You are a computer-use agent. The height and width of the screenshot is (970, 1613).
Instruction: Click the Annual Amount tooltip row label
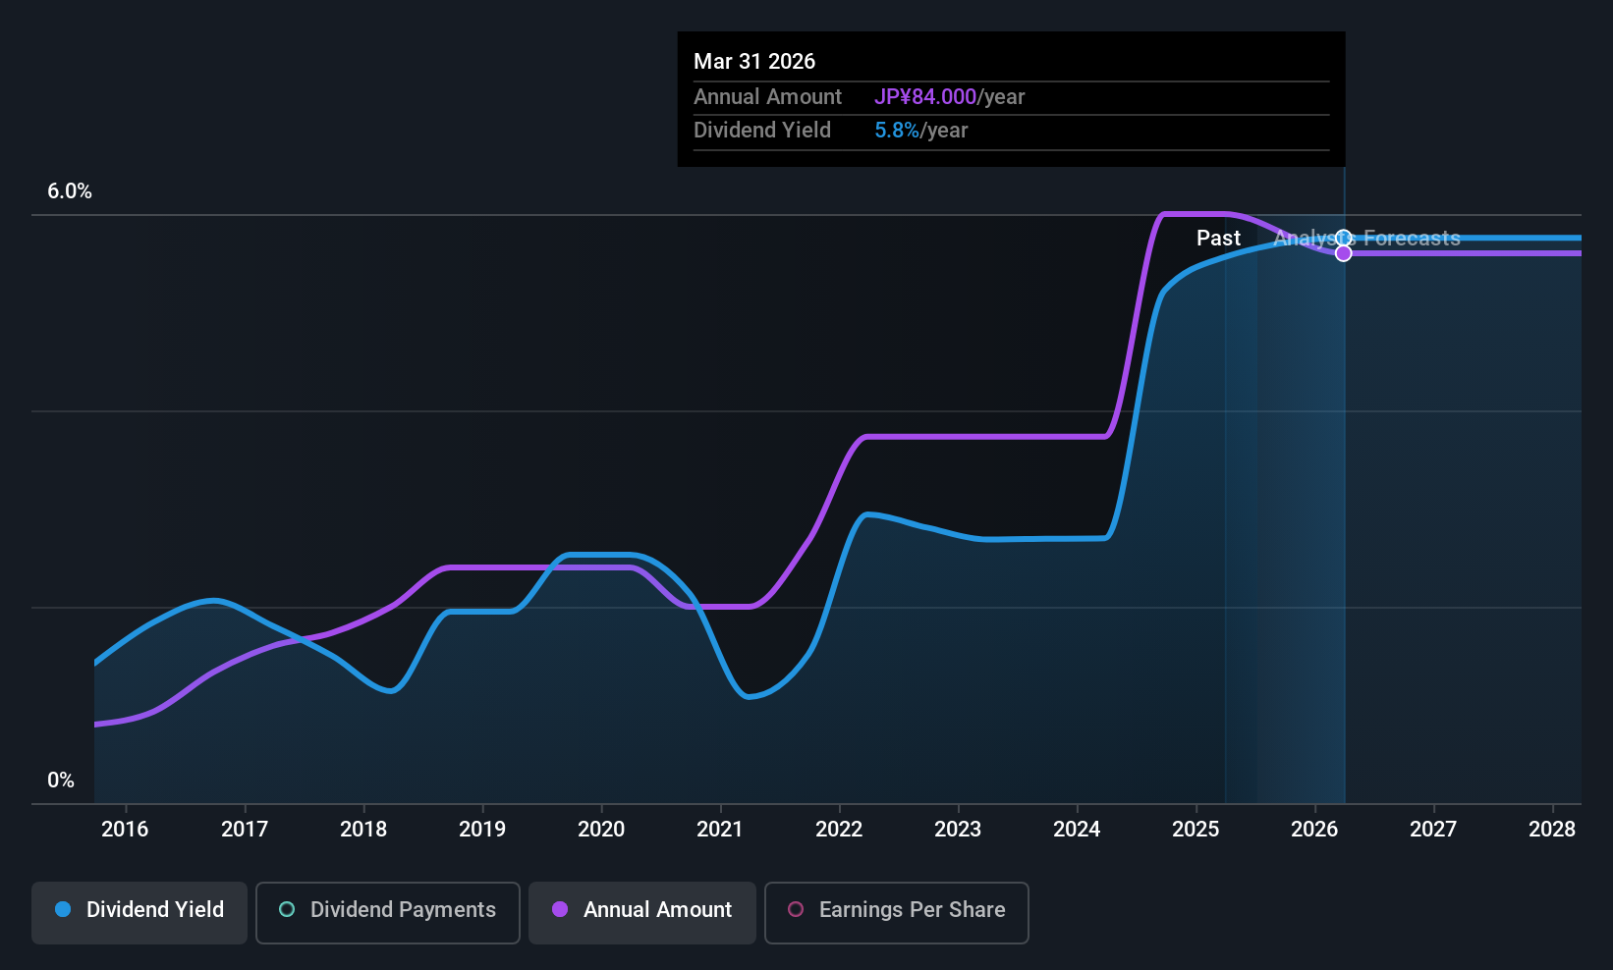tap(767, 97)
